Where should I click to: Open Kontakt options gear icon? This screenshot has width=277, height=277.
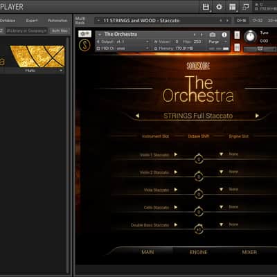219,7
